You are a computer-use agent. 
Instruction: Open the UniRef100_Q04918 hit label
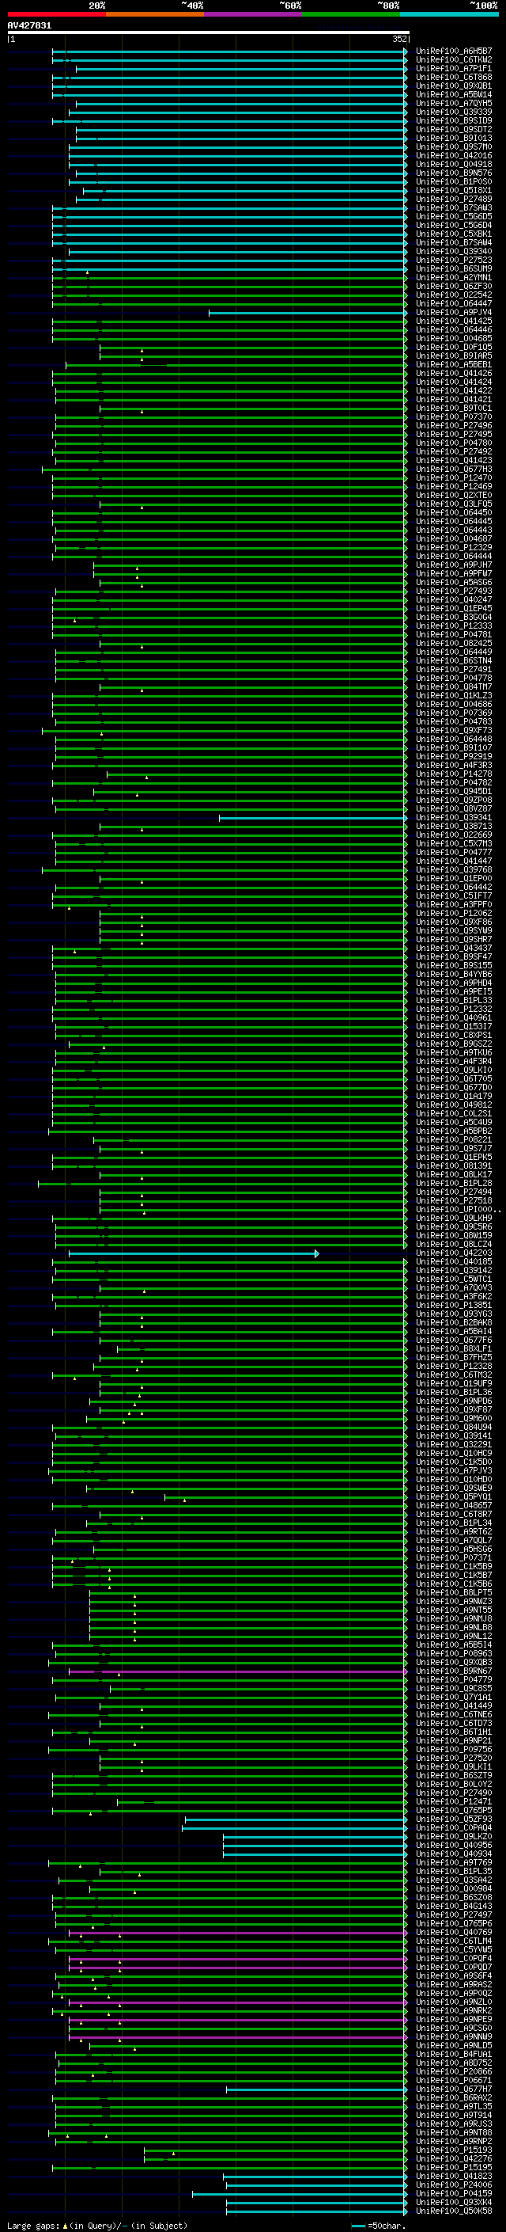(x=454, y=165)
